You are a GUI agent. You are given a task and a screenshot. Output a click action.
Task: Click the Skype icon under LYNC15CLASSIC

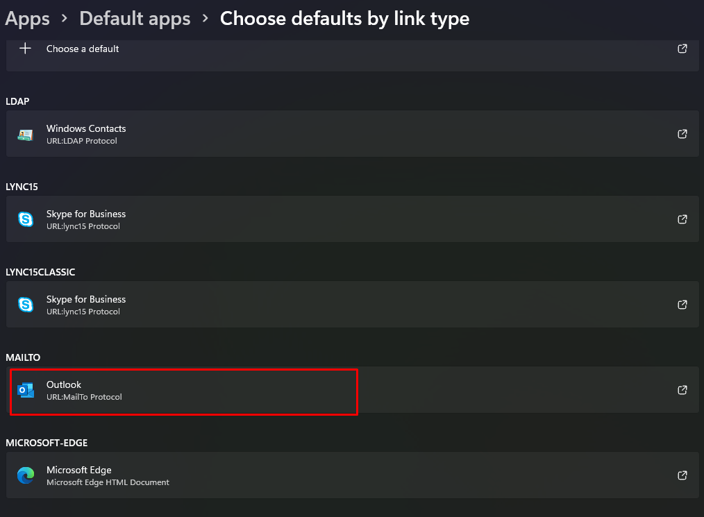[x=26, y=305]
